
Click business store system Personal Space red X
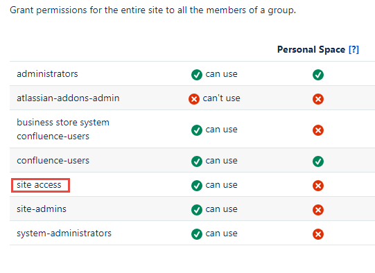tap(318, 130)
